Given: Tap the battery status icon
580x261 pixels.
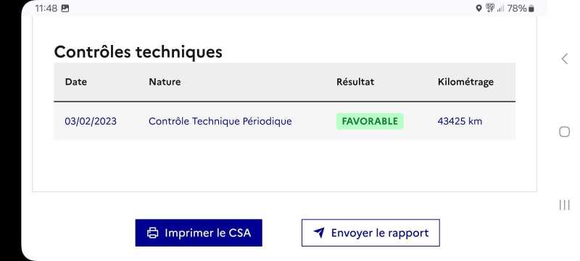Looking at the screenshot, I should (x=531, y=9).
